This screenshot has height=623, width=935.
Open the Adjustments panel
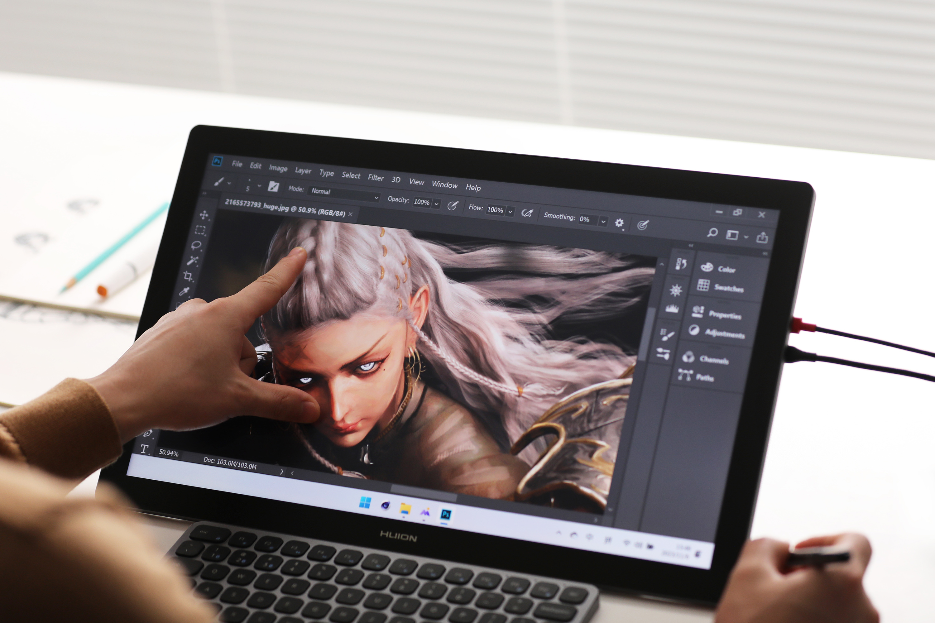coord(717,332)
